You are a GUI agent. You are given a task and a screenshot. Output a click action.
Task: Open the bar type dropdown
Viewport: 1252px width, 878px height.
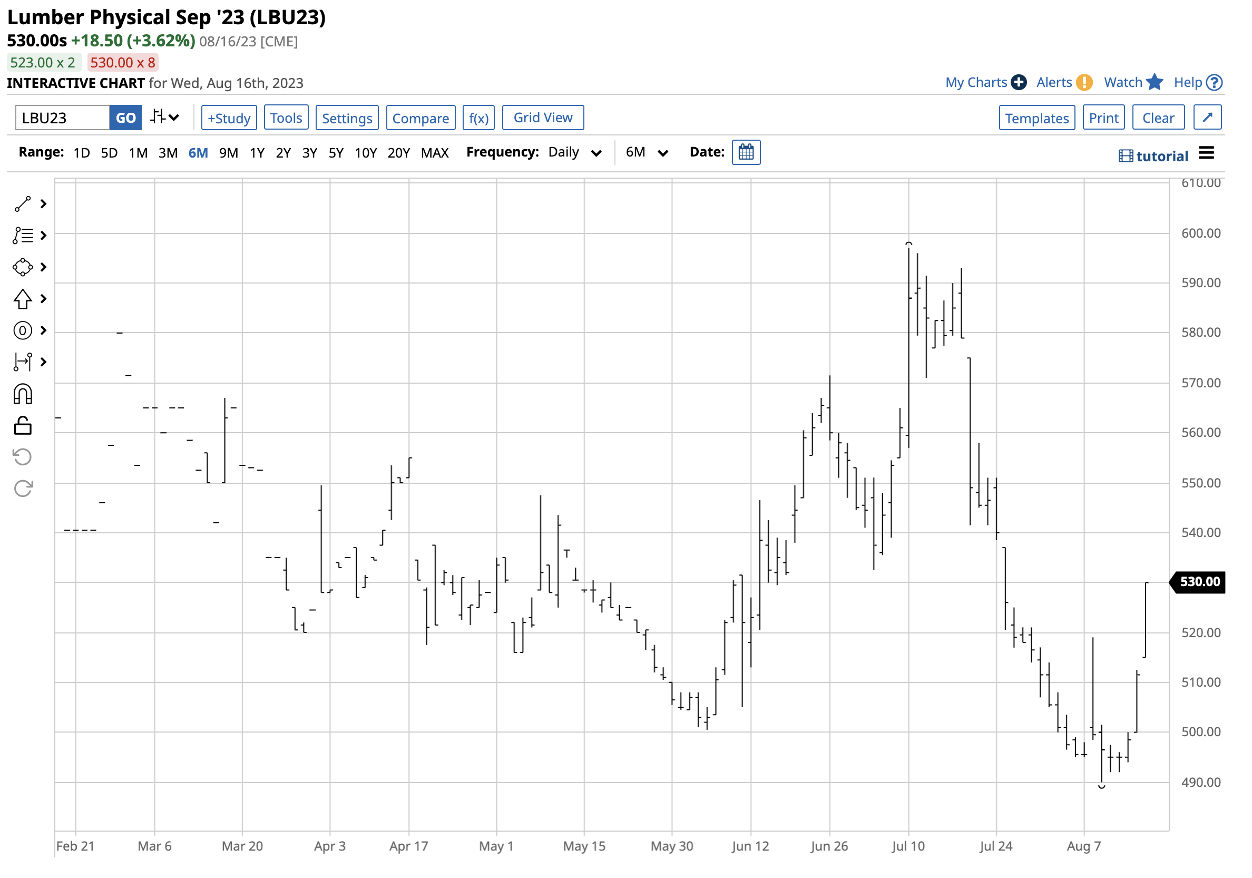(x=165, y=117)
